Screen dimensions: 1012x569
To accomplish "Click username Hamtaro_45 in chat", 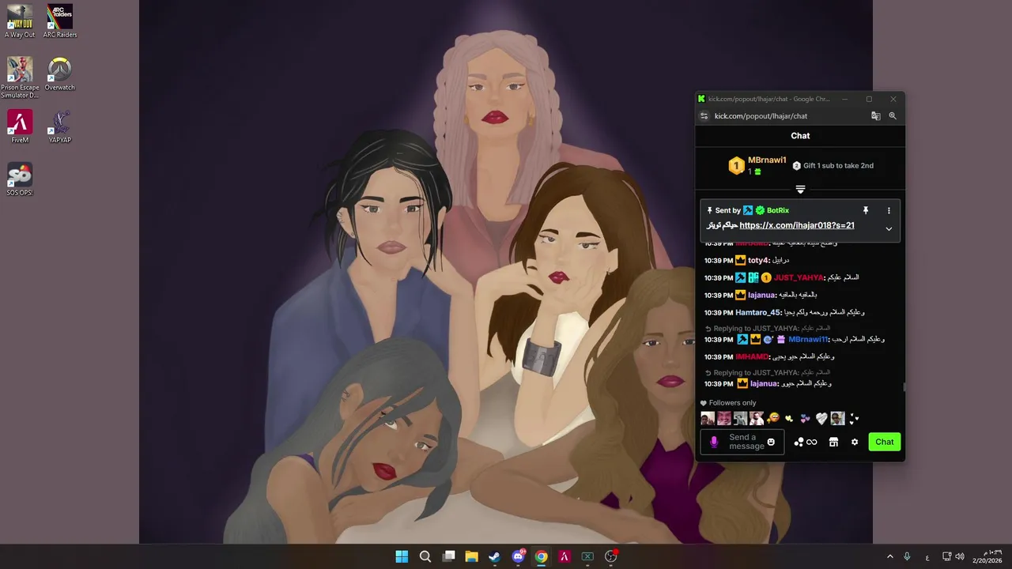I will coord(759,312).
